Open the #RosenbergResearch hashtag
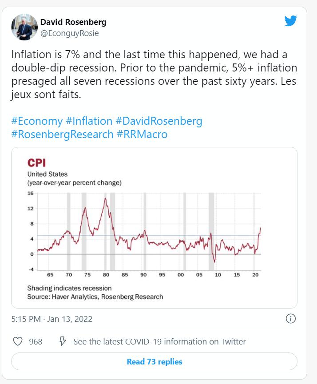This screenshot has width=317, height=384. (x=62, y=134)
